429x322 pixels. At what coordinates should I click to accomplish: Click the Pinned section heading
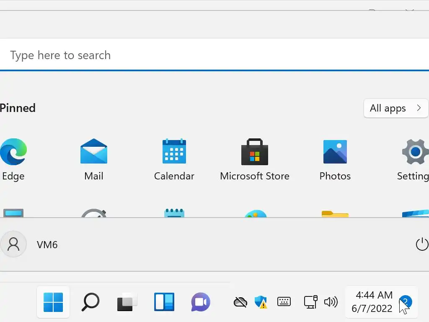coord(18,108)
